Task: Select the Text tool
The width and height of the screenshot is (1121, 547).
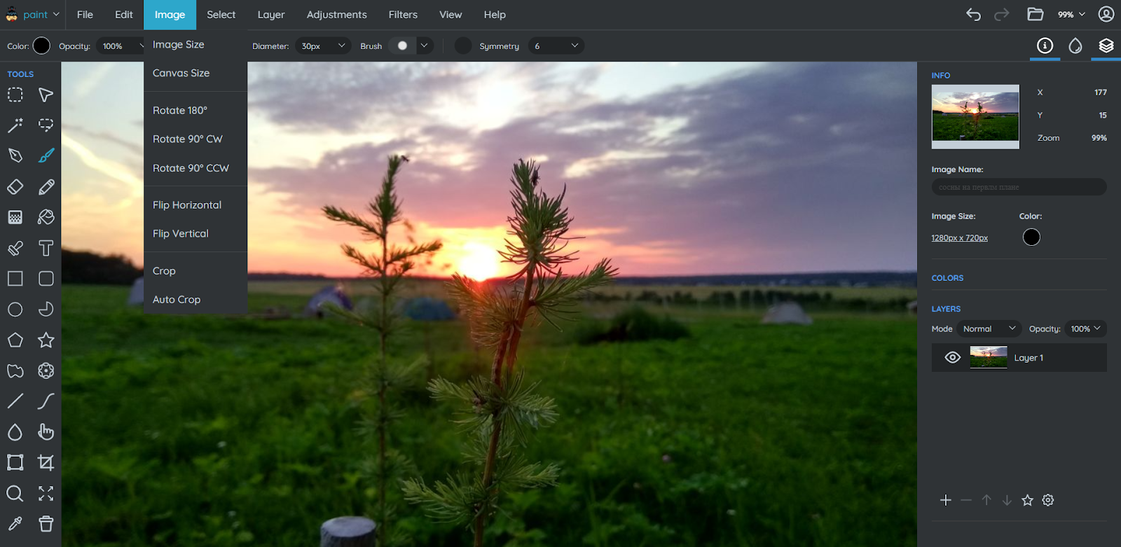Action: pyautogui.click(x=46, y=248)
